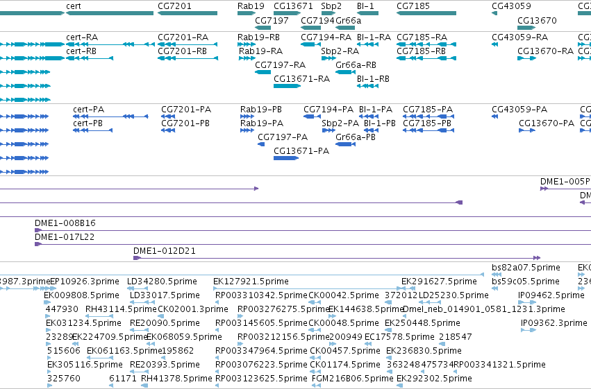Click EST label EK127921.5prime

click(x=251, y=282)
